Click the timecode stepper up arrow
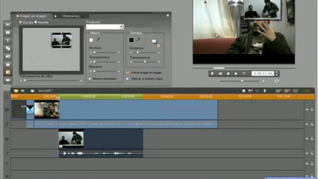 277,72
